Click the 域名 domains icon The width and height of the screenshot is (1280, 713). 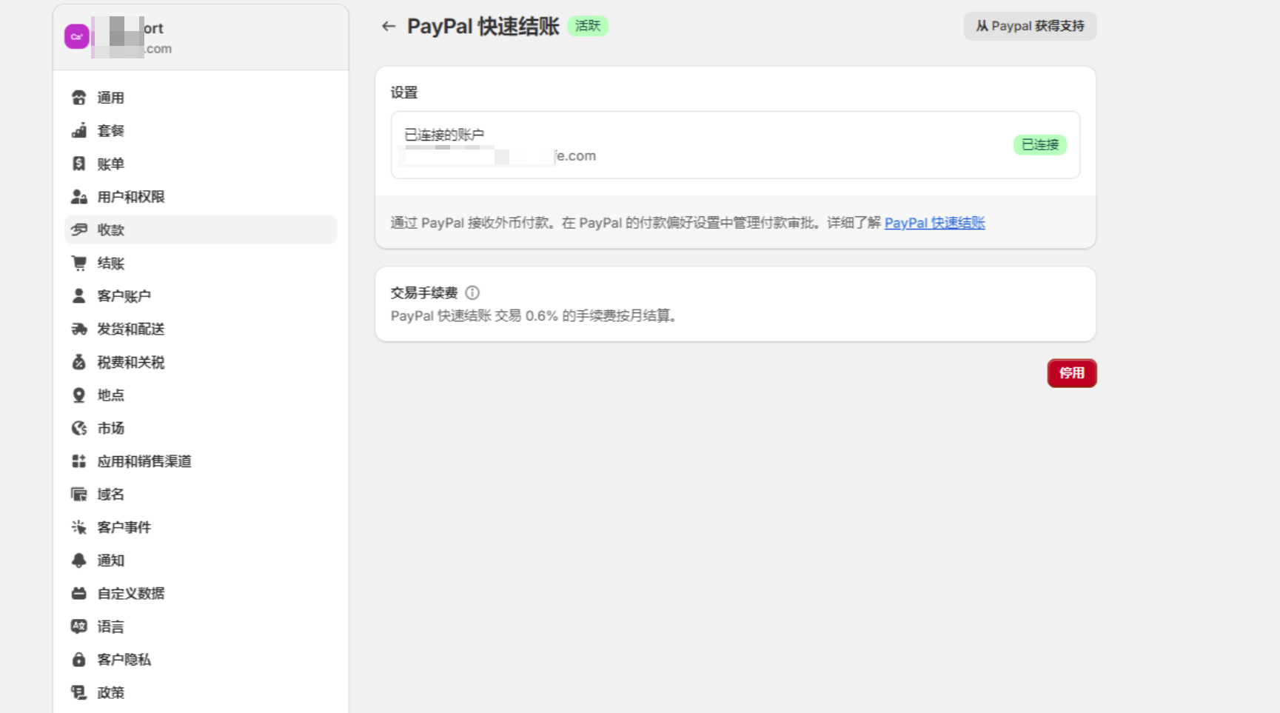click(x=79, y=494)
